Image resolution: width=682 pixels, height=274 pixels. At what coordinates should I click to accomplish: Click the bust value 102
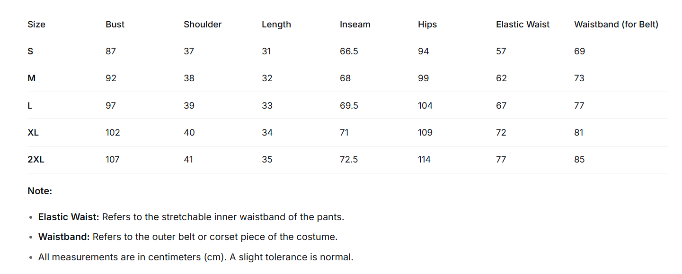click(x=113, y=133)
